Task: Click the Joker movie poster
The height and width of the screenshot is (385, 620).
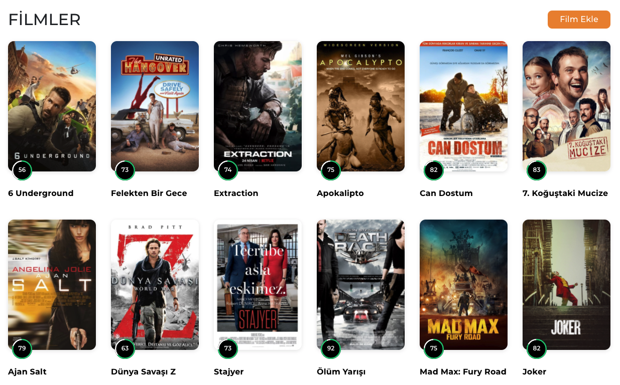Action: [566, 285]
